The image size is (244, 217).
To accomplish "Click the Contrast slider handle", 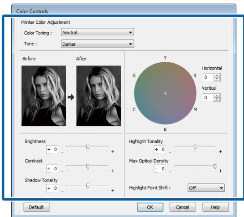I will point(88,166).
